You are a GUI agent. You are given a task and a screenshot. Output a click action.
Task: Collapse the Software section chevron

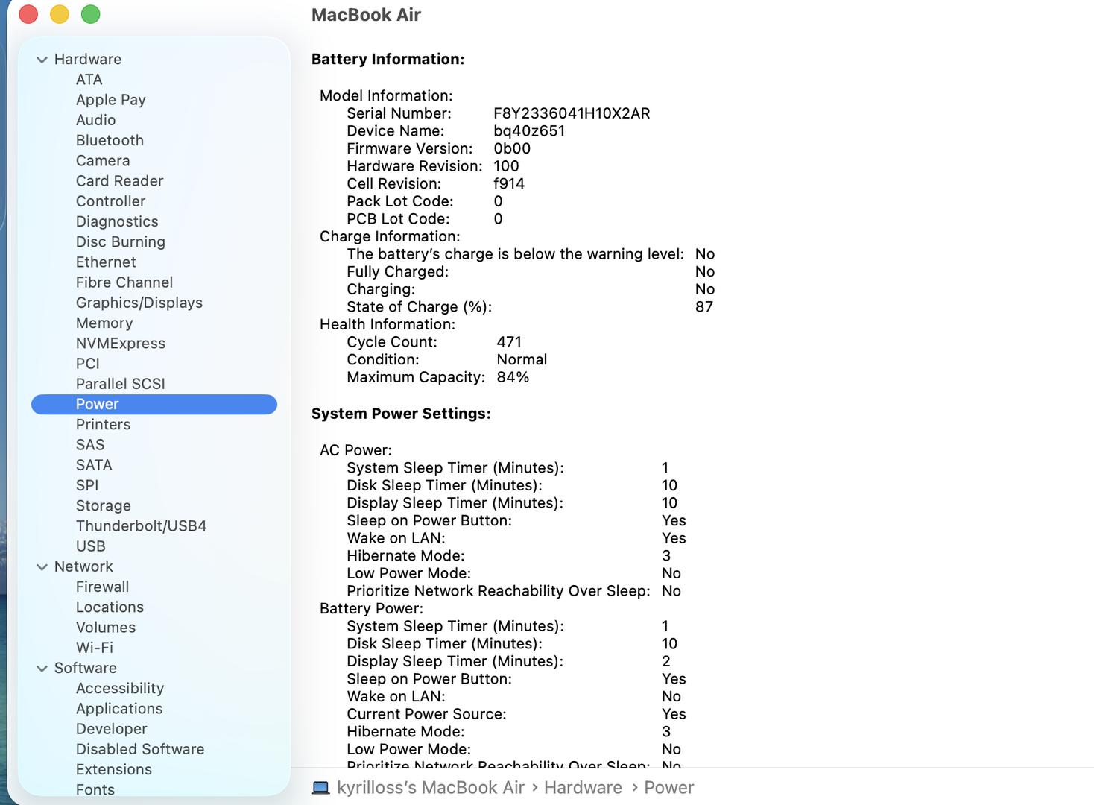pyautogui.click(x=42, y=669)
